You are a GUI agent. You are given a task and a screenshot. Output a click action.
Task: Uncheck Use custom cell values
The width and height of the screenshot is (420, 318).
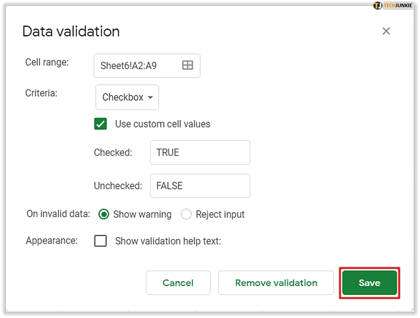coord(100,124)
